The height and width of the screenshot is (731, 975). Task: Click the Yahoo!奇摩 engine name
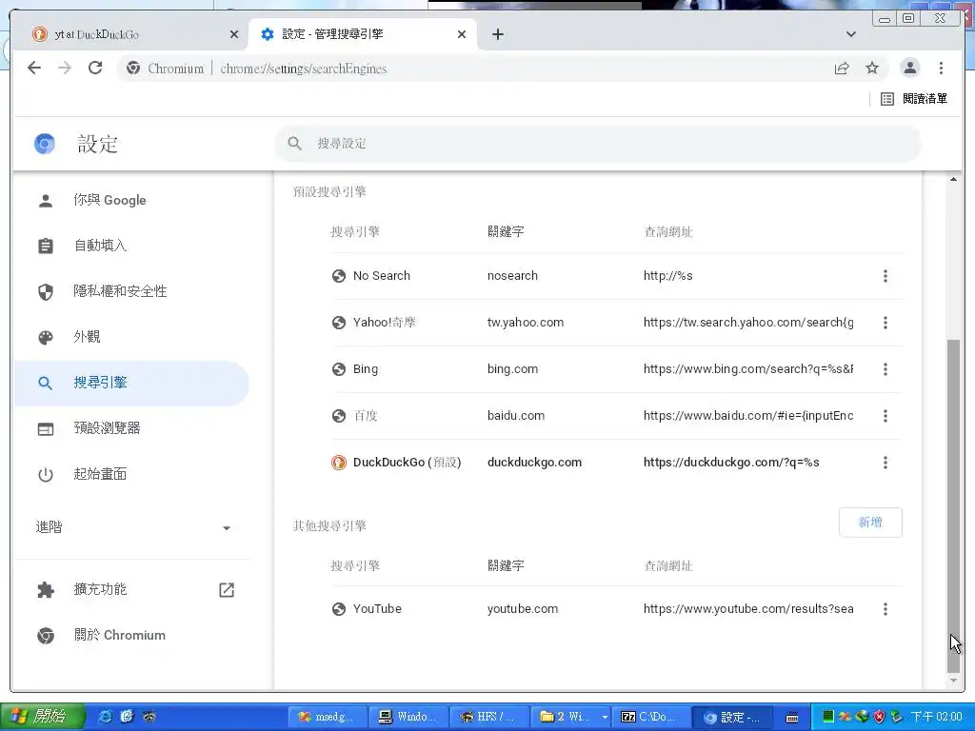(385, 323)
